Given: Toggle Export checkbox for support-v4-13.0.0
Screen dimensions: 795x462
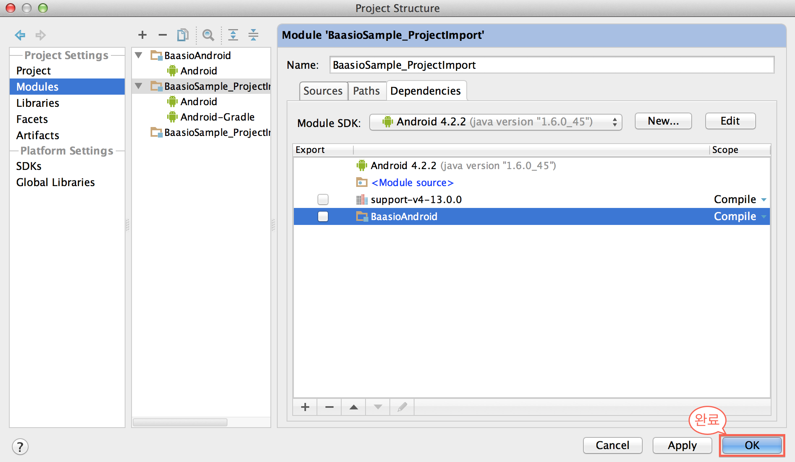Looking at the screenshot, I should click(322, 199).
